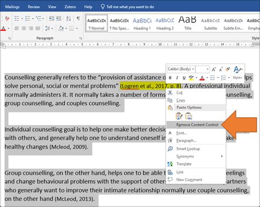
Task: Open Multilevel List dropdown arrow
Action: (x=43, y=19)
